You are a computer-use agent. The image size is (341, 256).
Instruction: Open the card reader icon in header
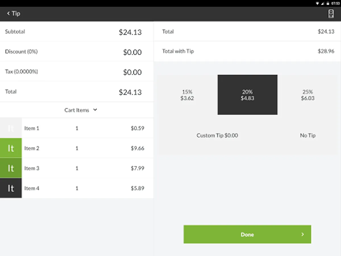[x=331, y=14]
